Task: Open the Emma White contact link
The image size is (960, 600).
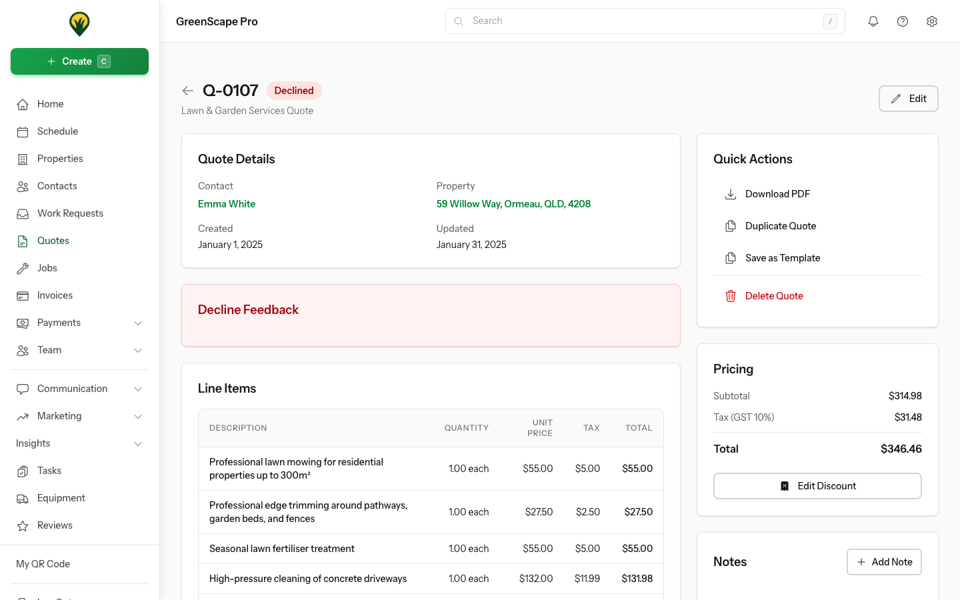Action: coord(226,203)
